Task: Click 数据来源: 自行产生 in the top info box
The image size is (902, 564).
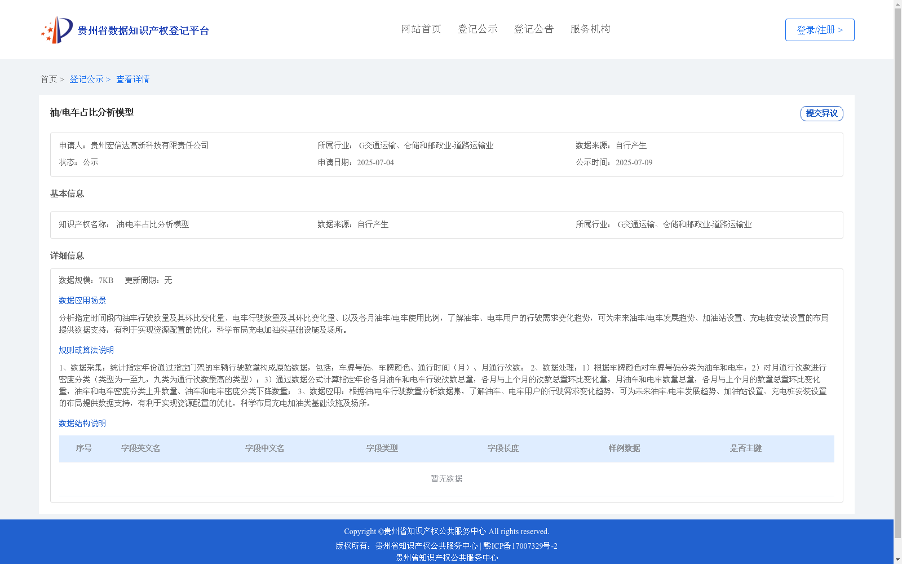Action: [x=611, y=146]
